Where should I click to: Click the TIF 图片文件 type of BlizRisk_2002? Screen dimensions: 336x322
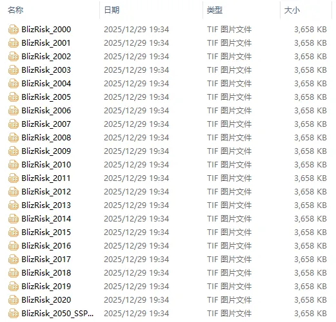(x=230, y=57)
